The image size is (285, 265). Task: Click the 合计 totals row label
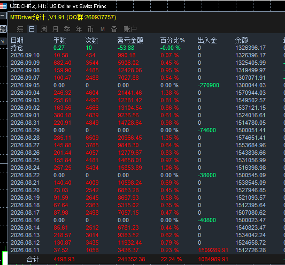(x=33, y=259)
